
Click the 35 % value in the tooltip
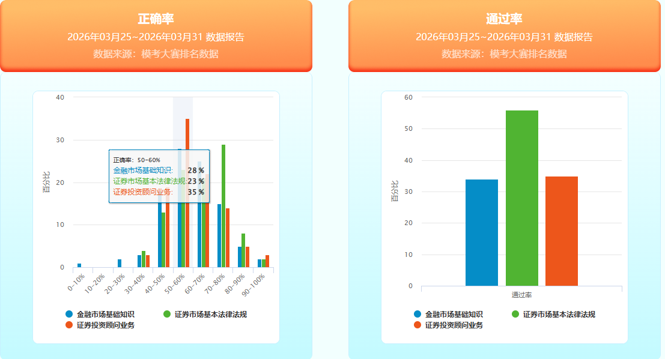tap(196, 192)
